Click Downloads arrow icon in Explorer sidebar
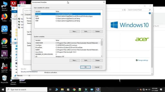This screenshot has height=92, width=165. click(16, 54)
